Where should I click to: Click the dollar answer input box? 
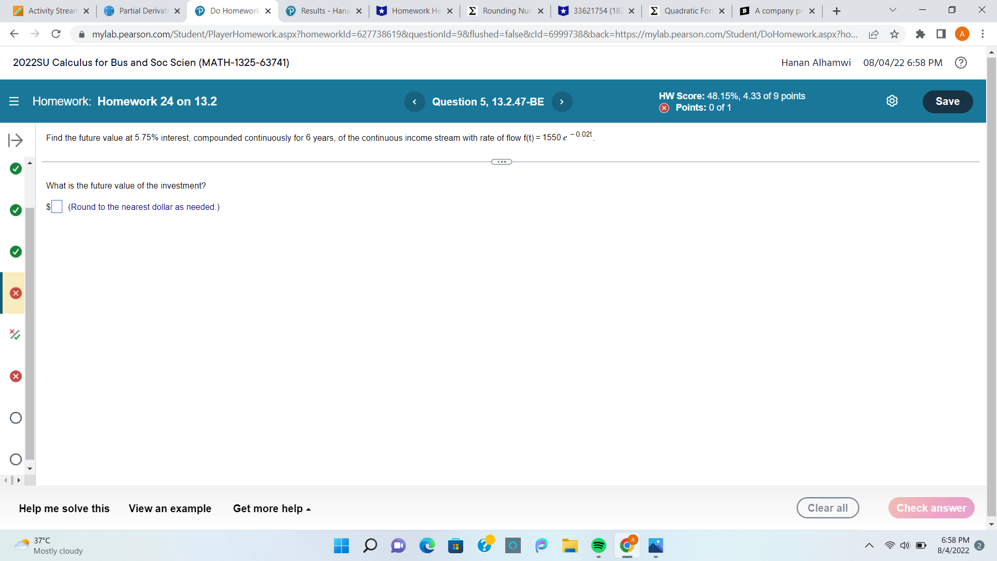tap(57, 206)
